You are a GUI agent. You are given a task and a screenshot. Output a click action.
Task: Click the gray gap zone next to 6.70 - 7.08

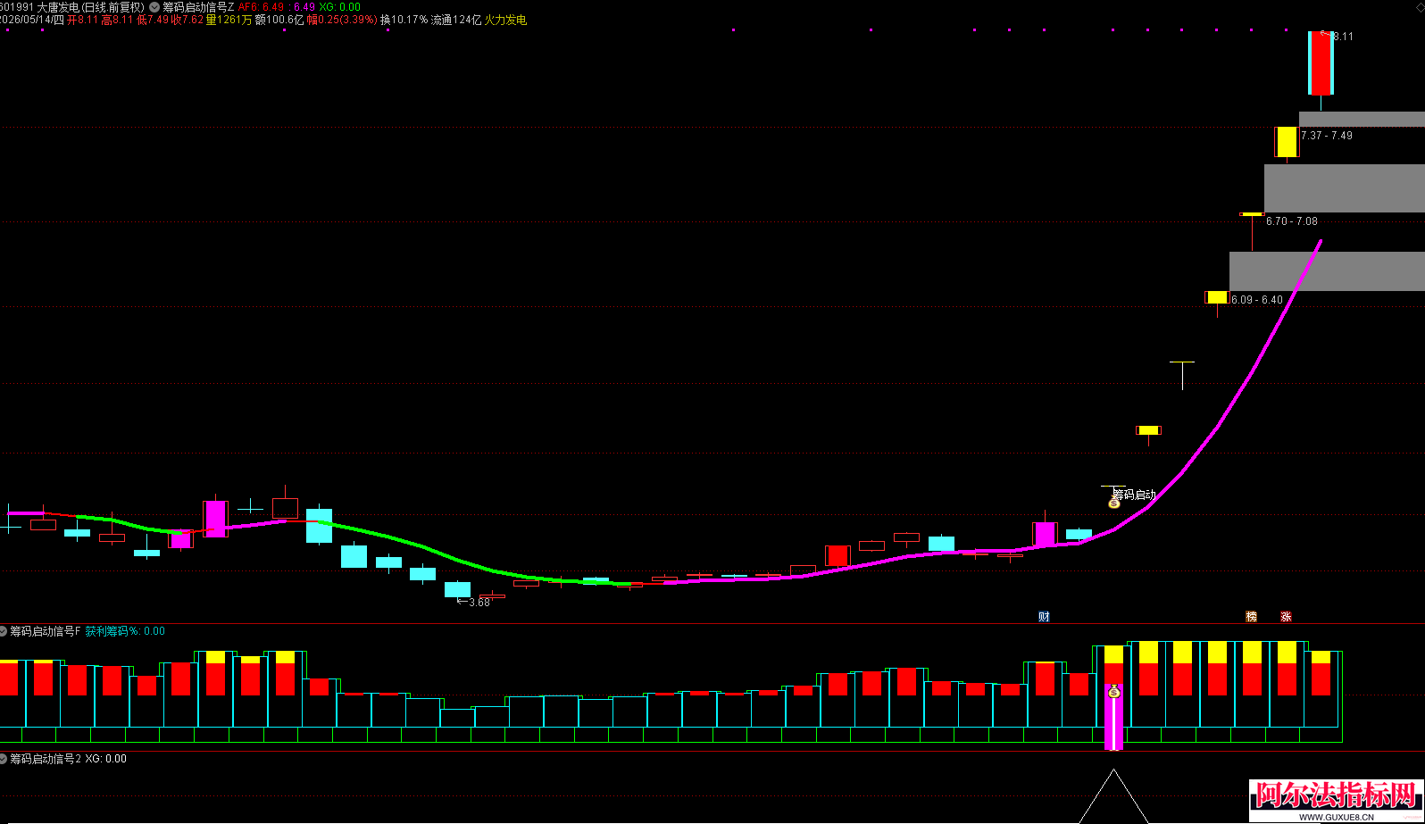pos(1344,187)
